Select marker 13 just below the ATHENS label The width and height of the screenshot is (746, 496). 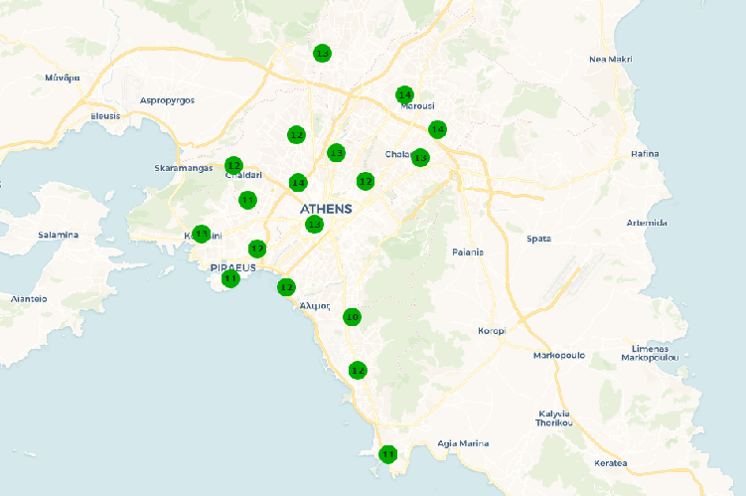314,225
